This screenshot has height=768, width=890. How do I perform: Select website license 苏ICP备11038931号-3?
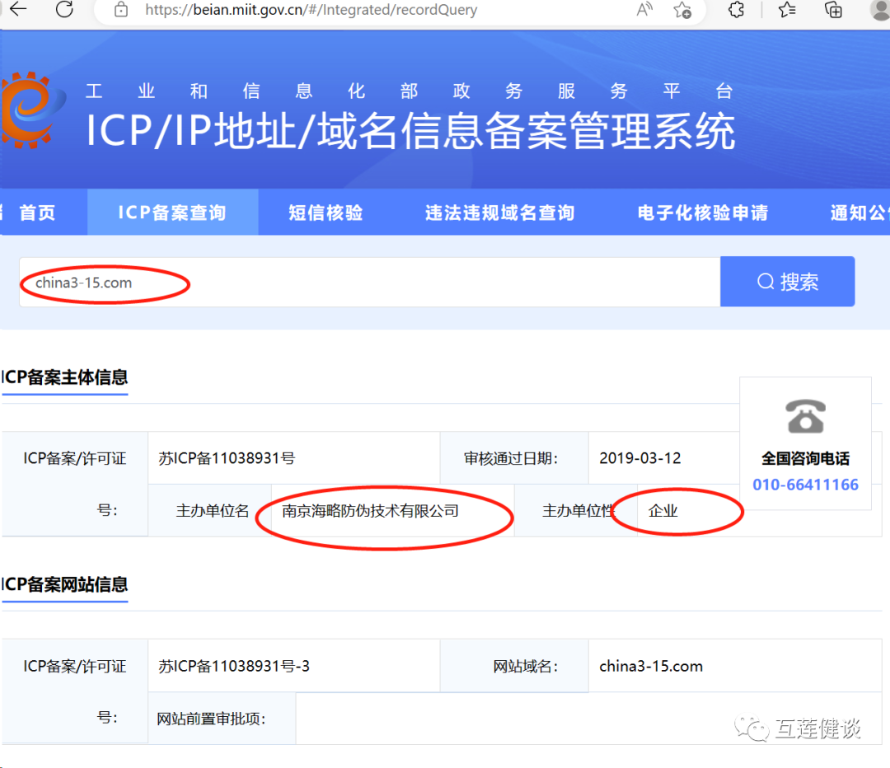234,666
